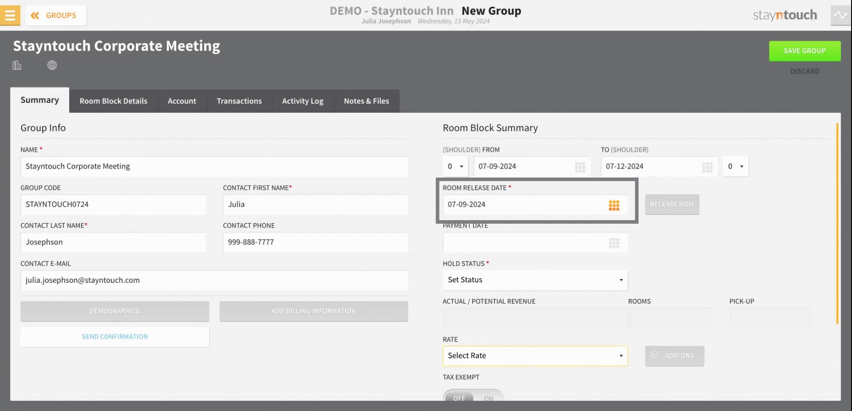This screenshot has height=411, width=852.
Task: Expand the From shoulder days dropdown
Action: pos(455,166)
